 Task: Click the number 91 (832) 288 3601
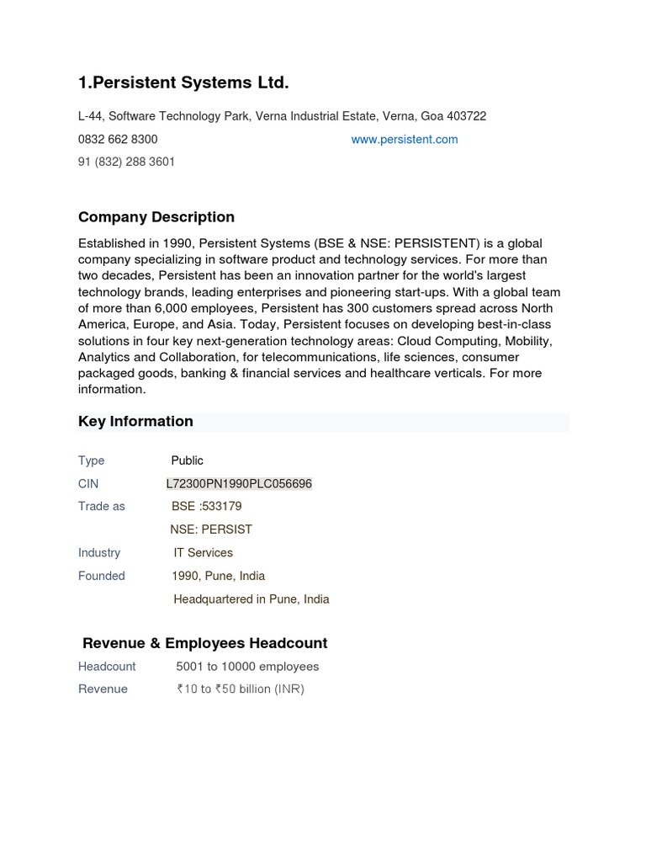coord(126,162)
